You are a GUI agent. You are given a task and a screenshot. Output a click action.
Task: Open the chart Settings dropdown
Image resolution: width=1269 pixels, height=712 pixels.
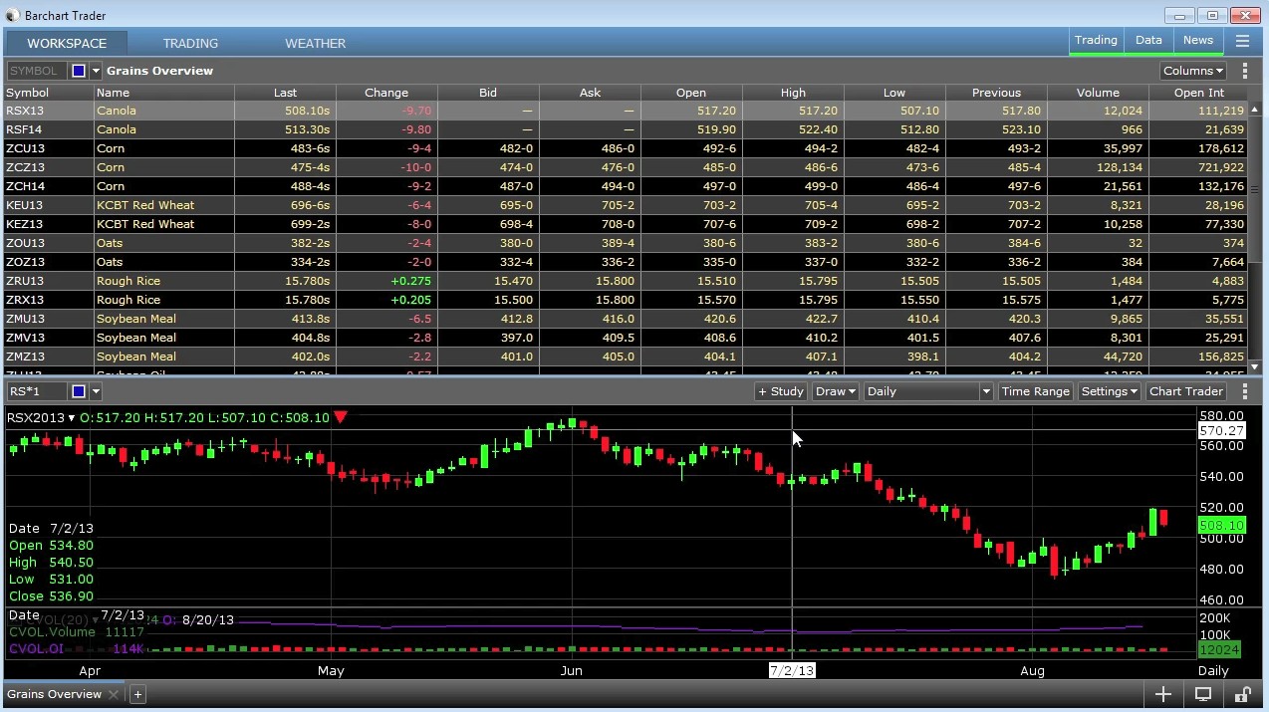[1109, 391]
